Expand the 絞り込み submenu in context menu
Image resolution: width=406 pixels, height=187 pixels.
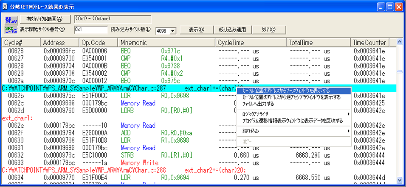[x=293, y=132]
